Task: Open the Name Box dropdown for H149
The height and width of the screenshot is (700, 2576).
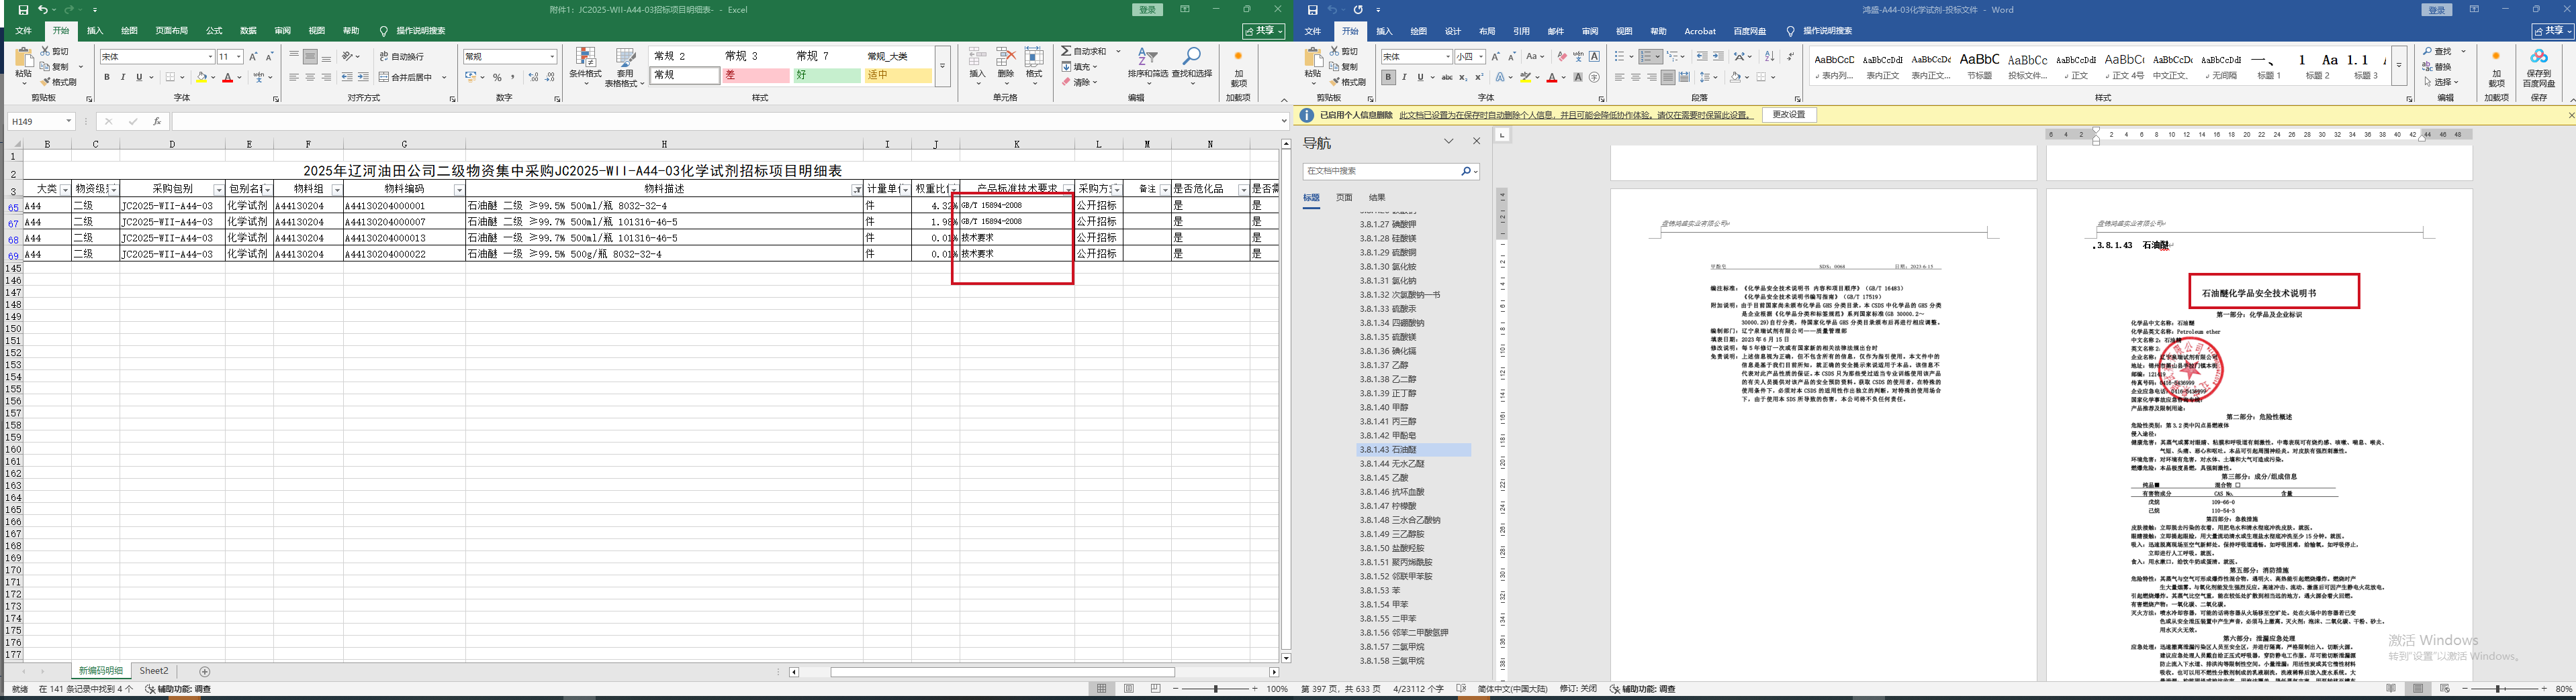Action: 68,121
